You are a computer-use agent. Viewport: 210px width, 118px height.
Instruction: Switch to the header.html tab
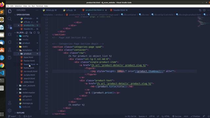pyautogui.click(x=119, y=10)
